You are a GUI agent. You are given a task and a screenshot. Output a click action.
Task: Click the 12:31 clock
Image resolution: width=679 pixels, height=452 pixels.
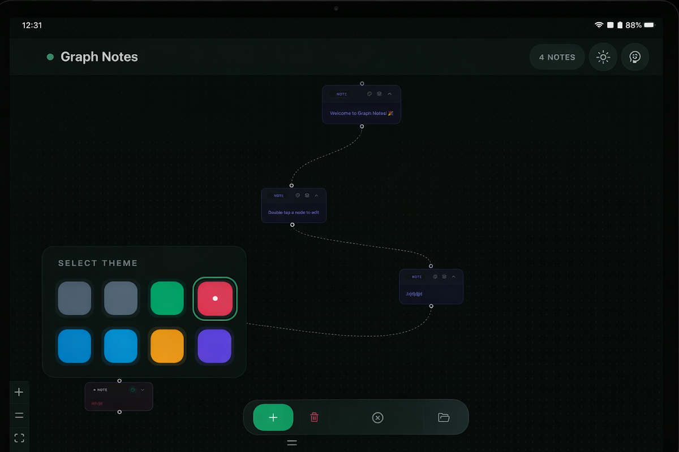(32, 25)
